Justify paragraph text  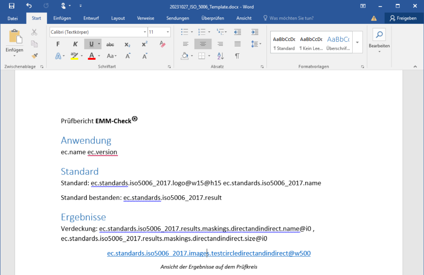click(237, 44)
